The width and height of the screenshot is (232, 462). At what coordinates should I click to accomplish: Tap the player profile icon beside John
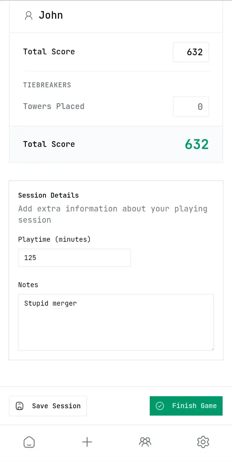29,16
